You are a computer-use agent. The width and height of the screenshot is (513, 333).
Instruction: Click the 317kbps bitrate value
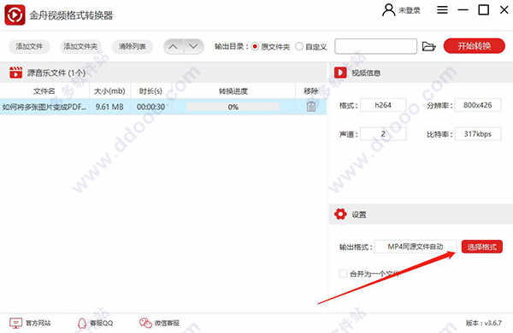478,134
